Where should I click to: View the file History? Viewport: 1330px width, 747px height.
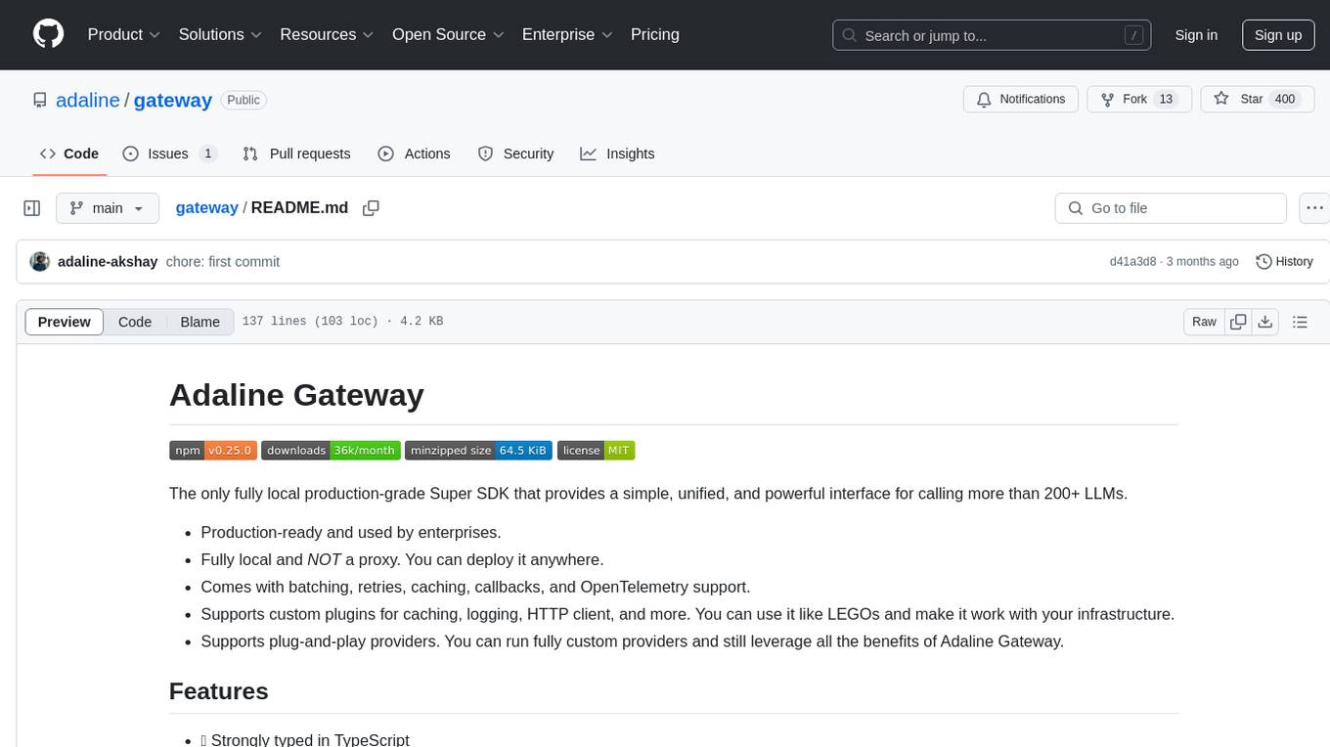1284,261
